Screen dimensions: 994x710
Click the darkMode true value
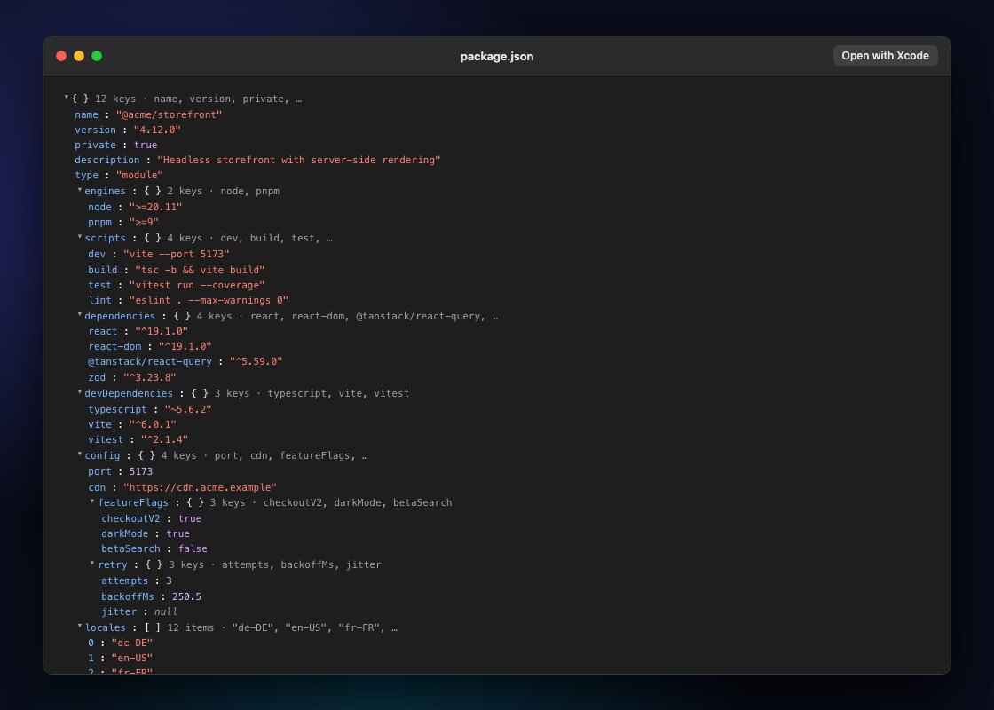(178, 533)
